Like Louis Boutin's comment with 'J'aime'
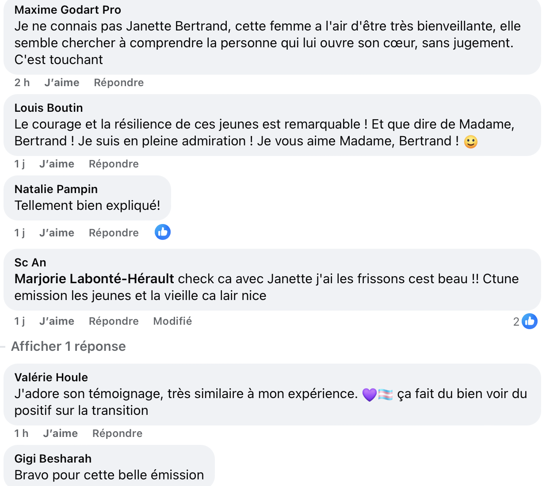Screen dimensions: 542x486 57,163
